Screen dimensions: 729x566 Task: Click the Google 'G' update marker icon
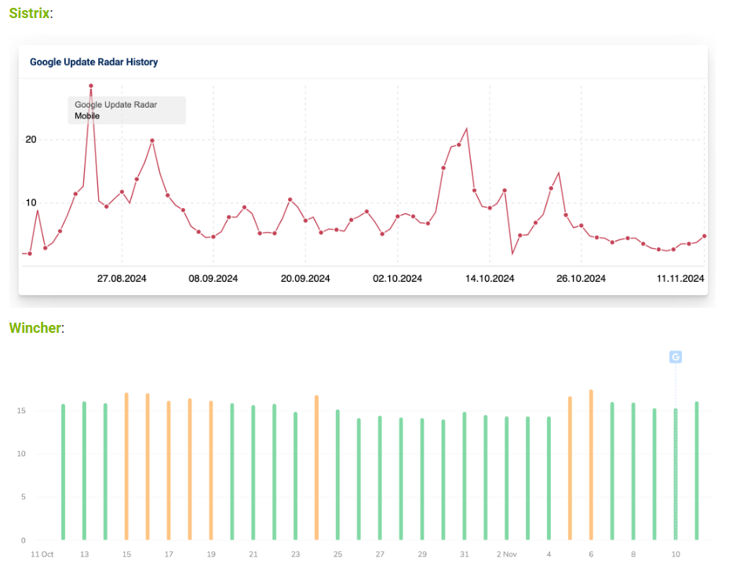pos(676,356)
